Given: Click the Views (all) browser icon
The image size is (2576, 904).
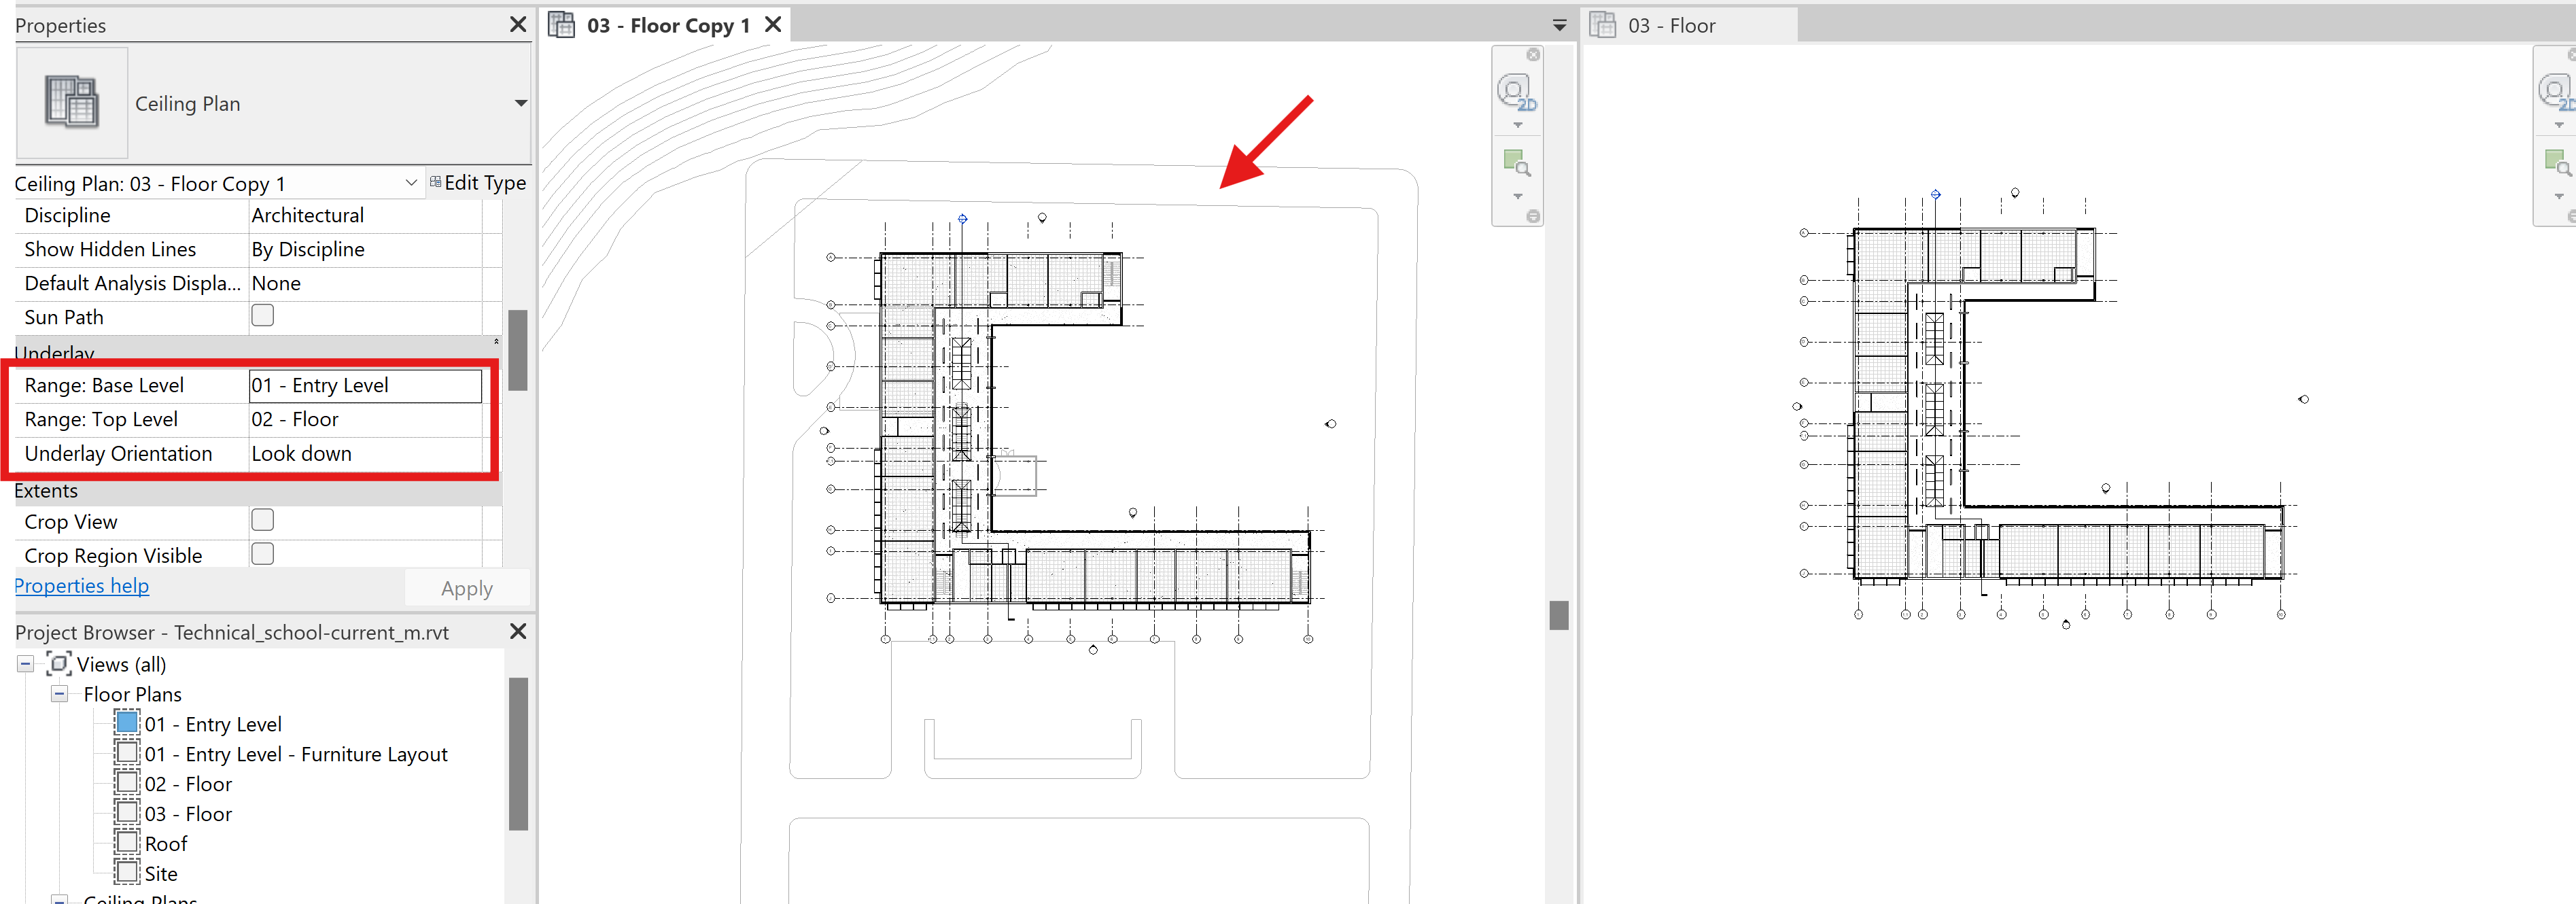Looking at the screenshot, I should [x=60, y=663].
